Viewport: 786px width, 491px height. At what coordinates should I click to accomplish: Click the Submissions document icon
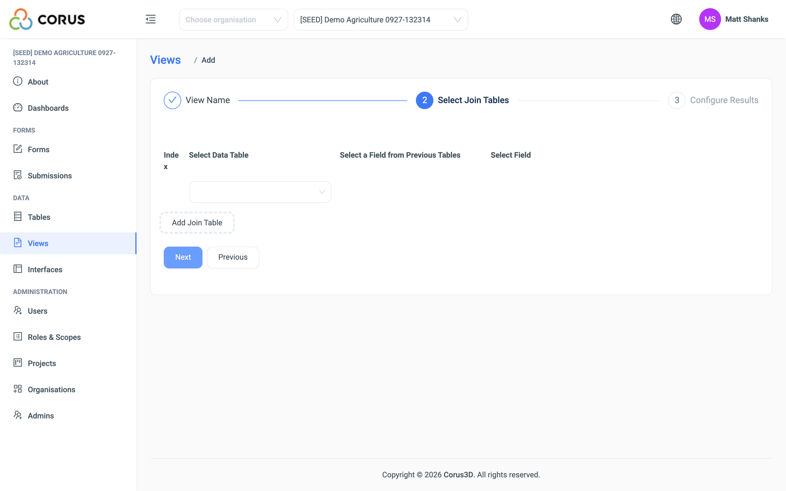18,175
